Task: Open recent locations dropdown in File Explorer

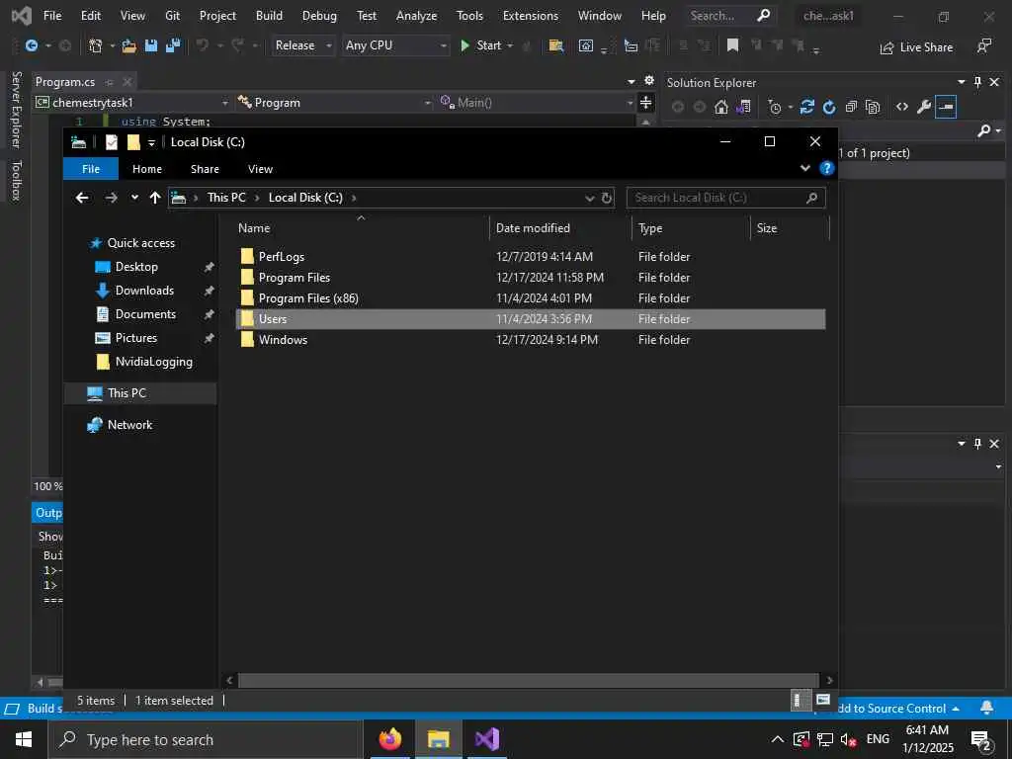Action: point(134,198)
